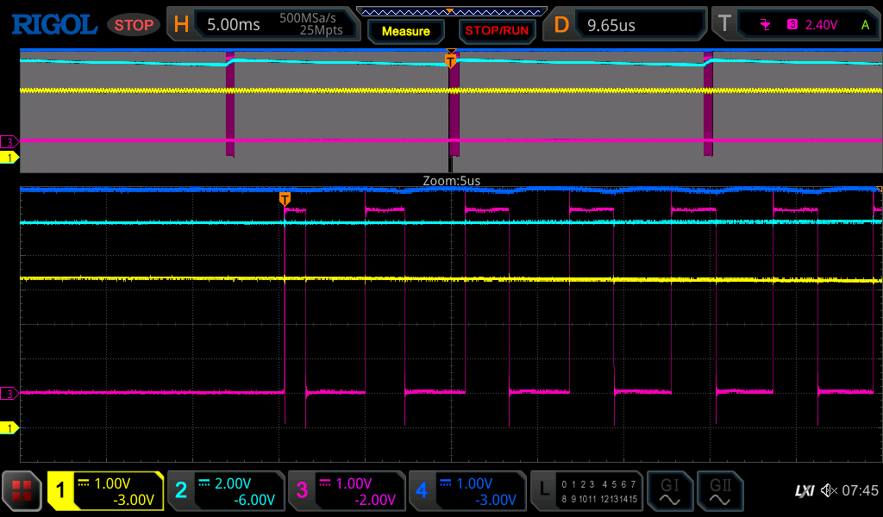This screenshot has height=517, width=883.
Task: Toggle channel 3 magenta tab
Action: (302, 490)
